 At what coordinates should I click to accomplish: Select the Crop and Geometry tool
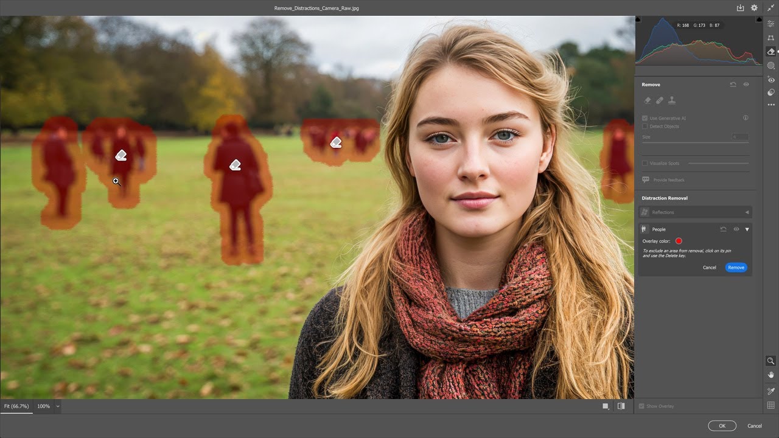(x=771, y=38)
